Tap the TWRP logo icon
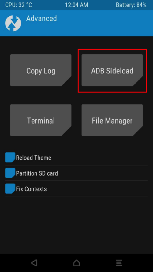The image size is (153, 272). click(x=13, y=23)
